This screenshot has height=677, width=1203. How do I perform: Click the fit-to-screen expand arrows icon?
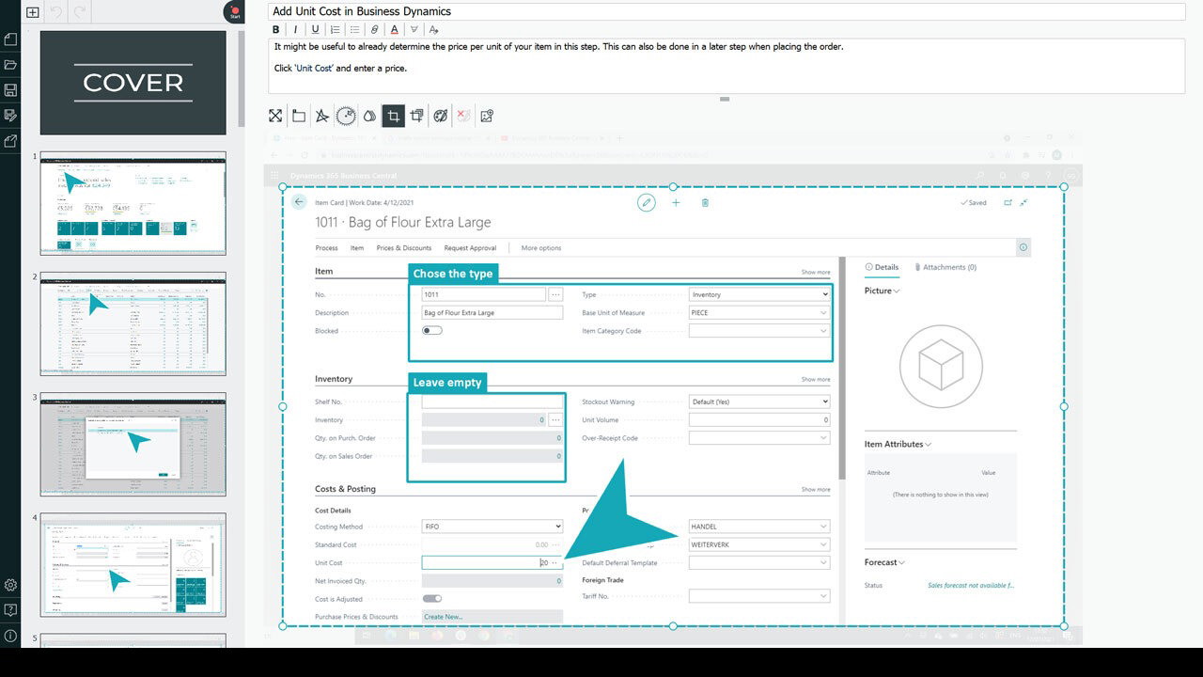[275, 116]
